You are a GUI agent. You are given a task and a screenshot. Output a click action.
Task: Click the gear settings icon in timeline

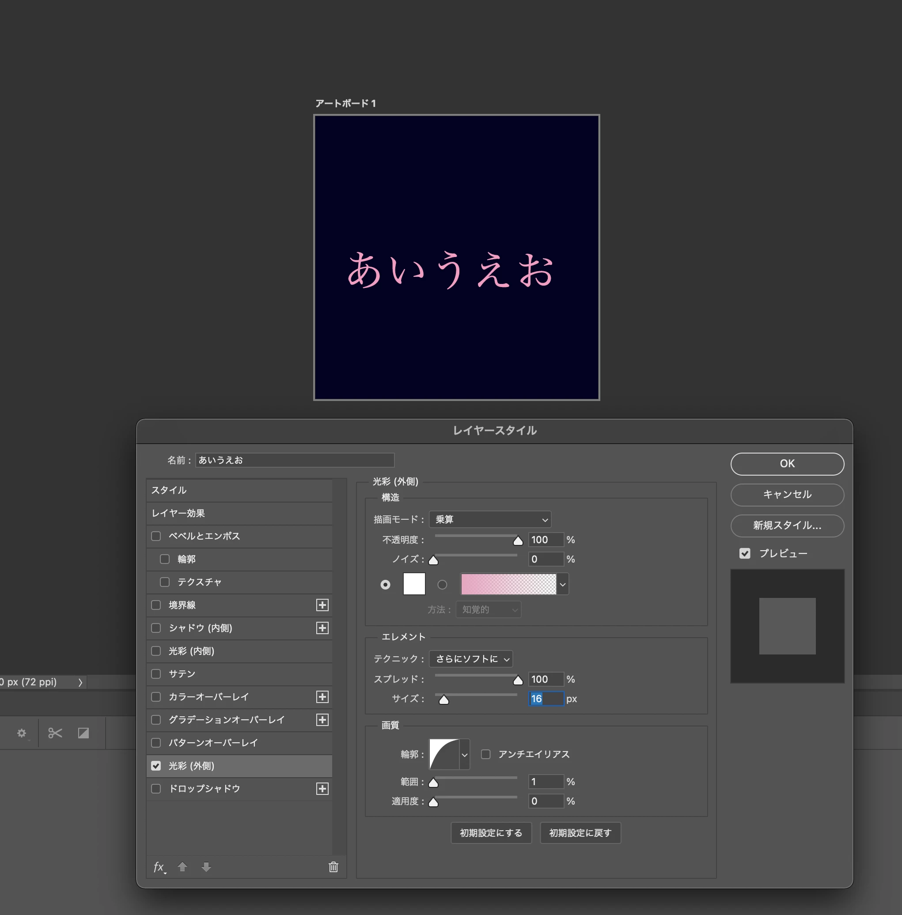point(22,733)
